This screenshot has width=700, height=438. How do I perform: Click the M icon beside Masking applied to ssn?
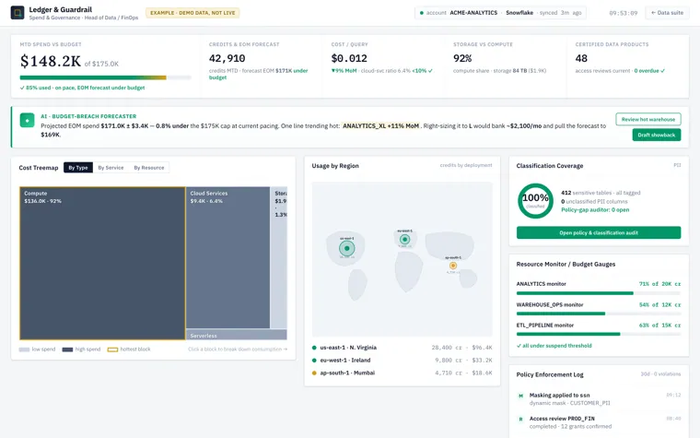click(520, 396)
